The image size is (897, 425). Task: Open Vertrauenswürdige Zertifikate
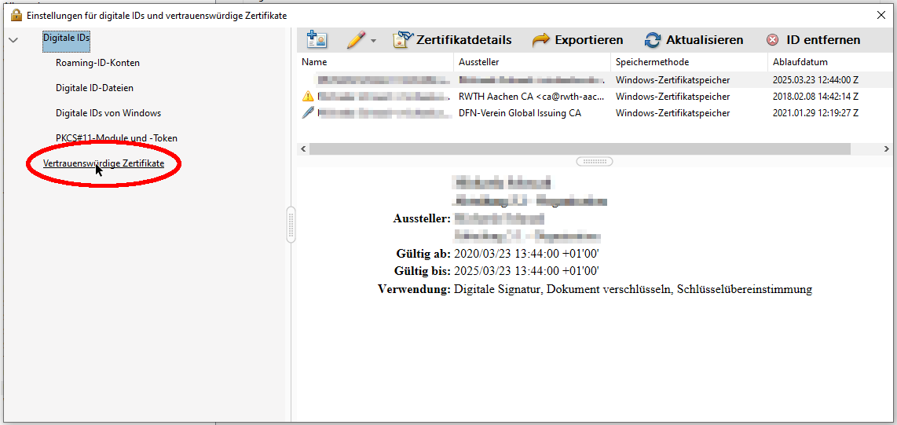[x=104, y=163]
